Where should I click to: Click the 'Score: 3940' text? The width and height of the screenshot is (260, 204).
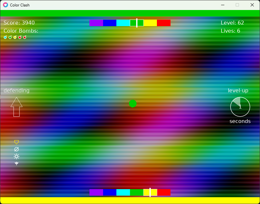[x=19, y=23]
